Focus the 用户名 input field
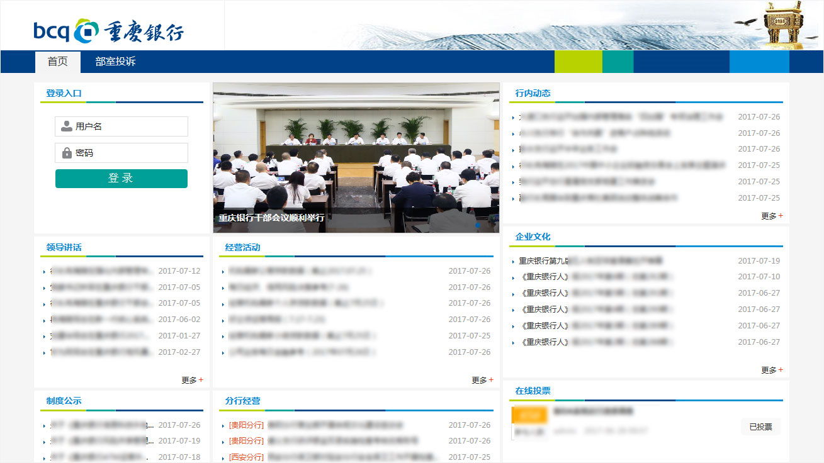 pyautogui.click(x=129, y=126)
